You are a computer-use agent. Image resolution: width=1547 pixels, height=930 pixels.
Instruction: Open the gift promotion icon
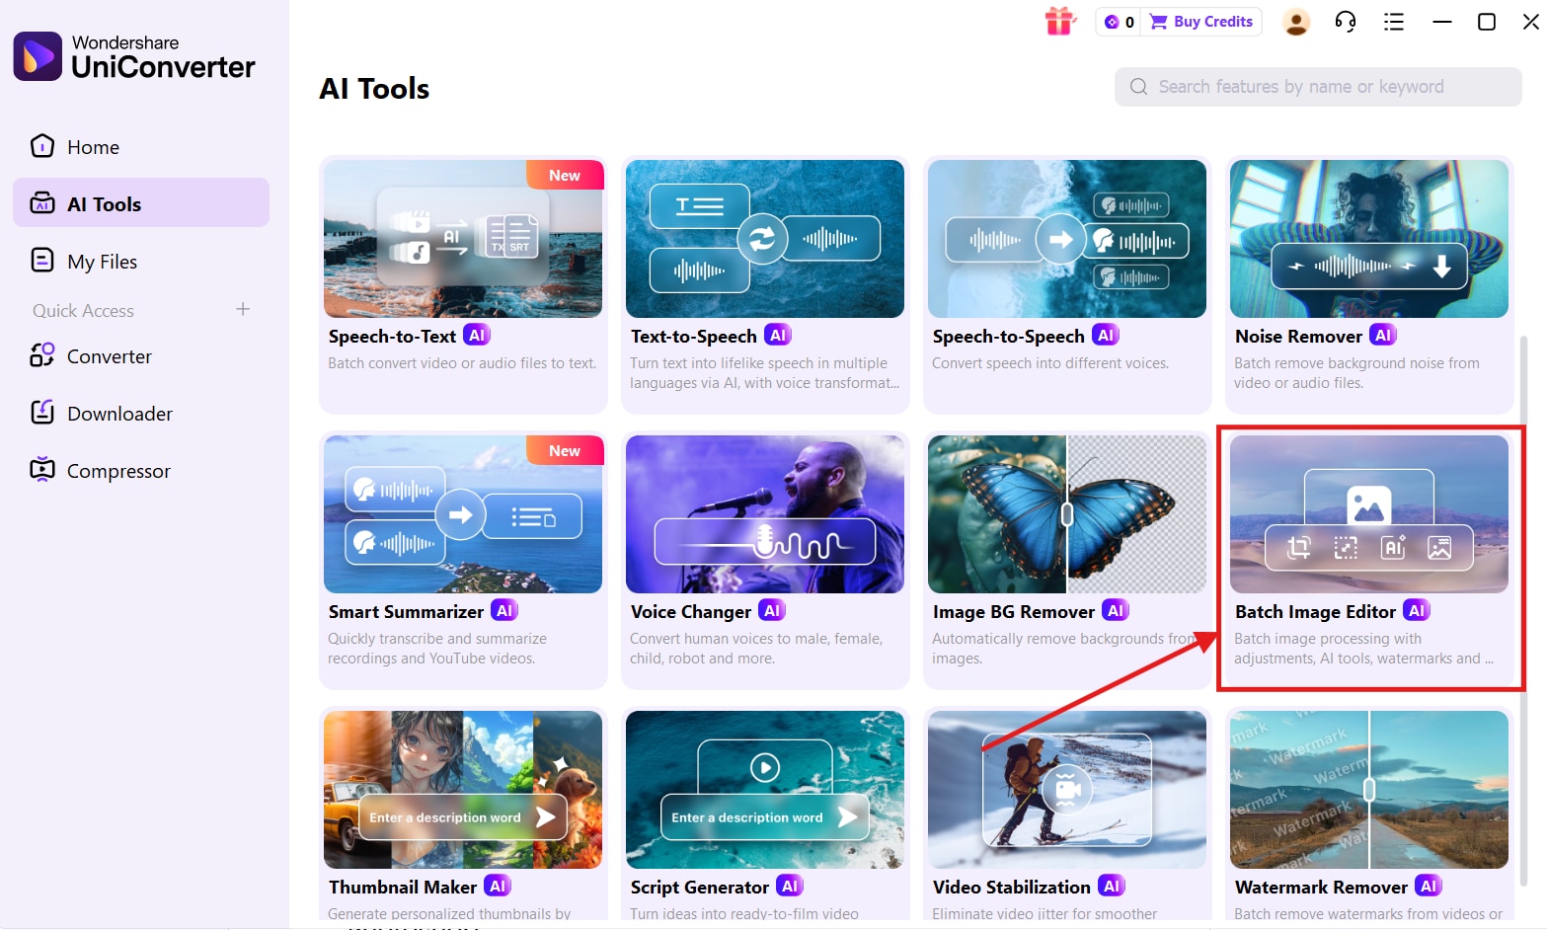point(1060,21)
